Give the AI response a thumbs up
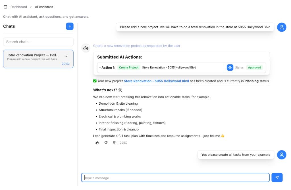 tap(97, 143)
